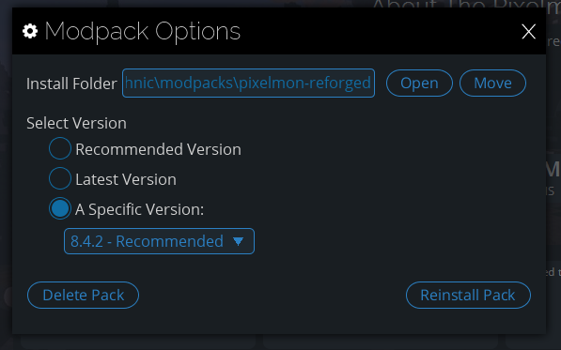Screen dimensions: 561x350
Task: Click the dimmed background below the dialog
Action: (279, 342)
